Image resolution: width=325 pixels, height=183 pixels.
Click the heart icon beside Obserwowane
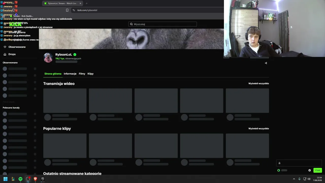[x=5, y=47]
